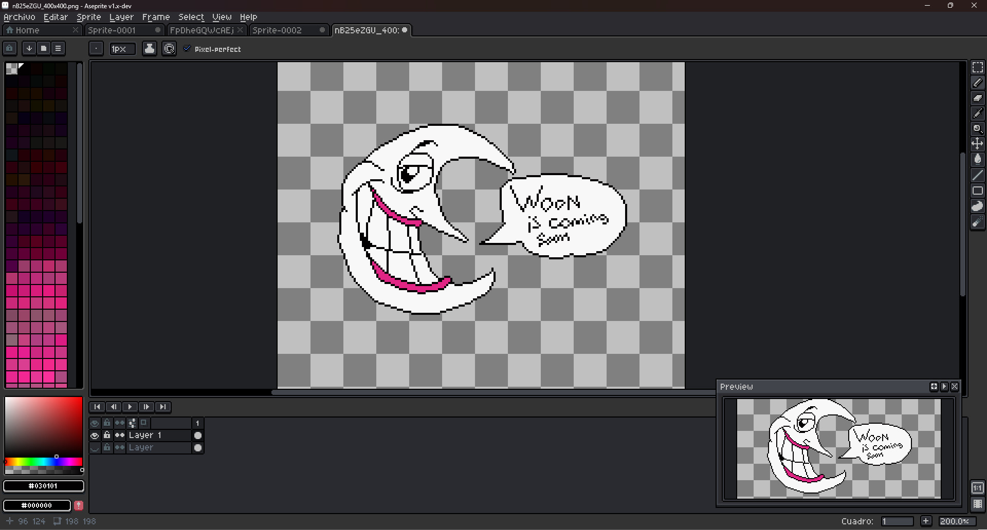Click the timeline settings sliders icon
This screenshot has width=987, height=530.
tap(132, 423)
